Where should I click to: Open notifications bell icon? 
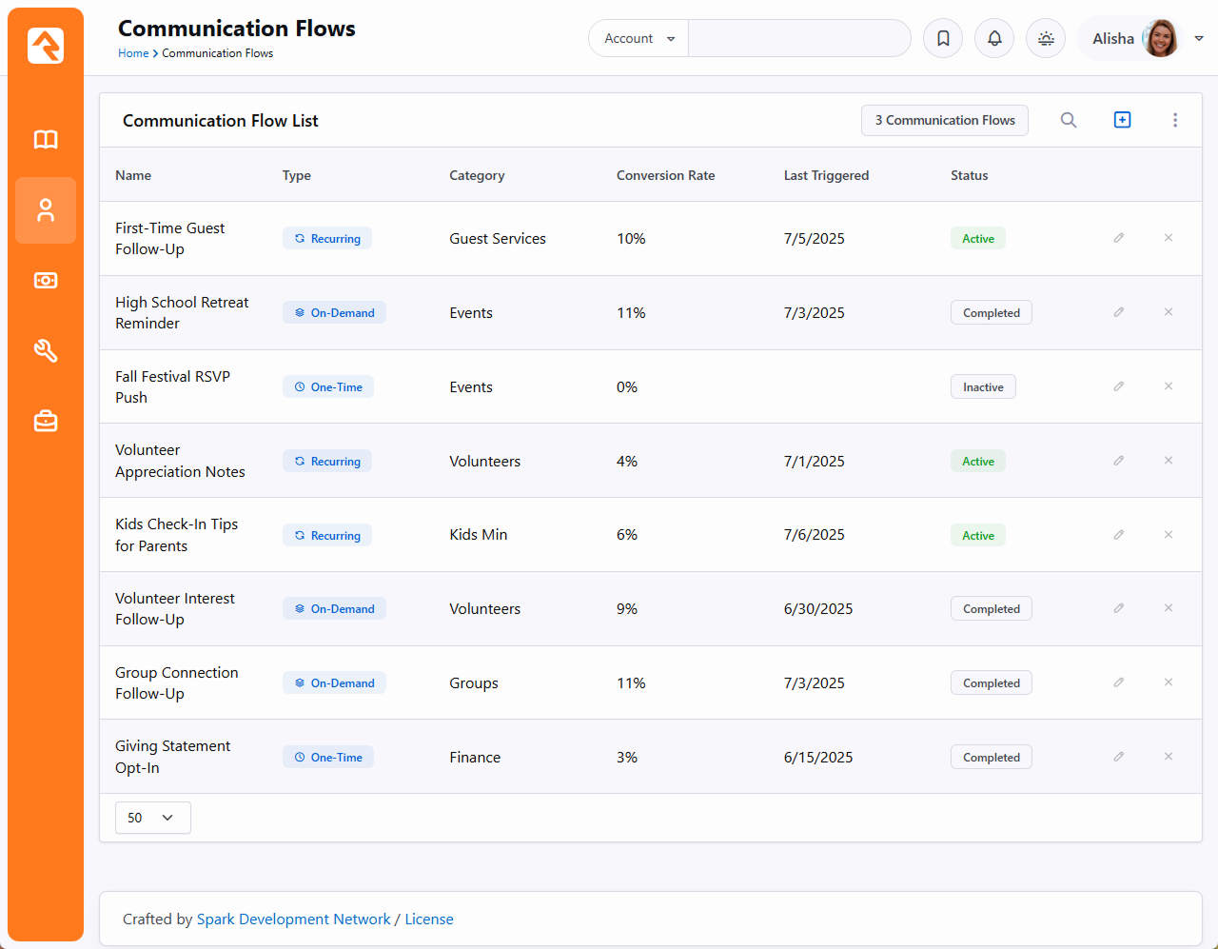(x=994, y=38)
